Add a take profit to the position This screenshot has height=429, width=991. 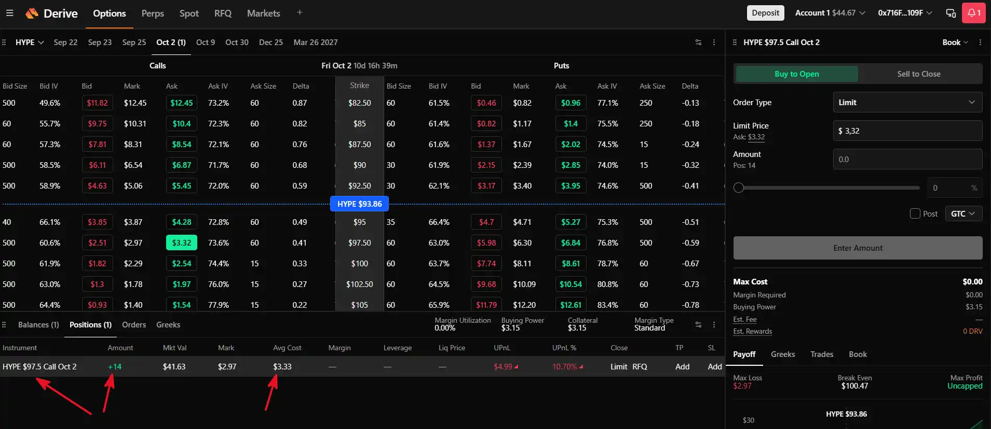pyautogui.click(x=682, y=367)
